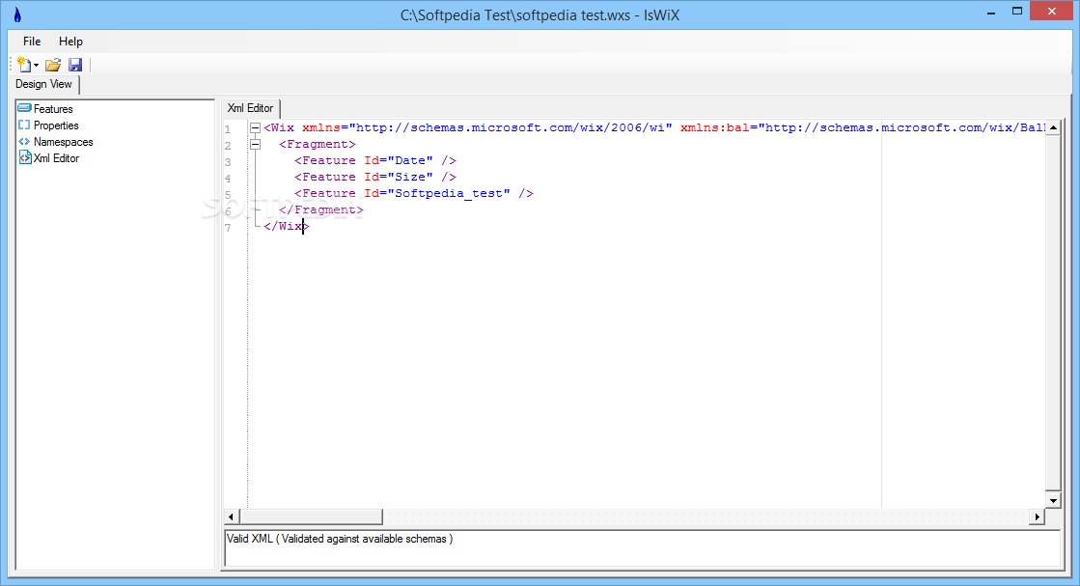Collapse the Wix element fold marker
Viewport: 1080px width, 586px height.
click(256, 128)
